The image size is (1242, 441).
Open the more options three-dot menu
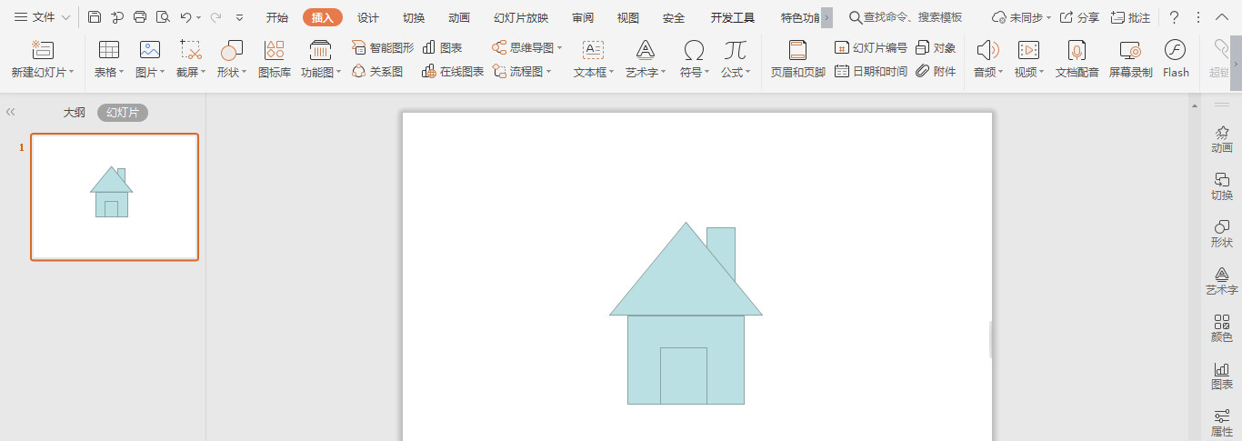[1197, 17]
